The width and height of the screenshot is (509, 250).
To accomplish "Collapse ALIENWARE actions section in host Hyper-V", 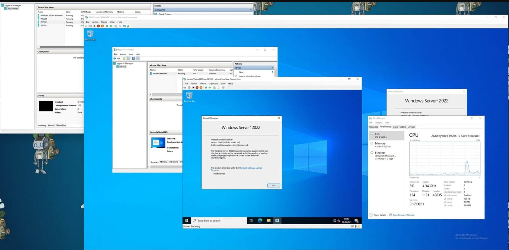I will click(x=251, y=10).
